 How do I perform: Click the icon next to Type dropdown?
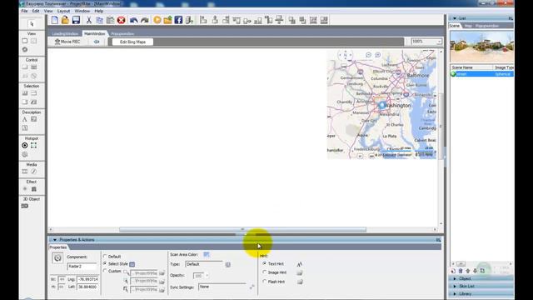pos(227,264)
